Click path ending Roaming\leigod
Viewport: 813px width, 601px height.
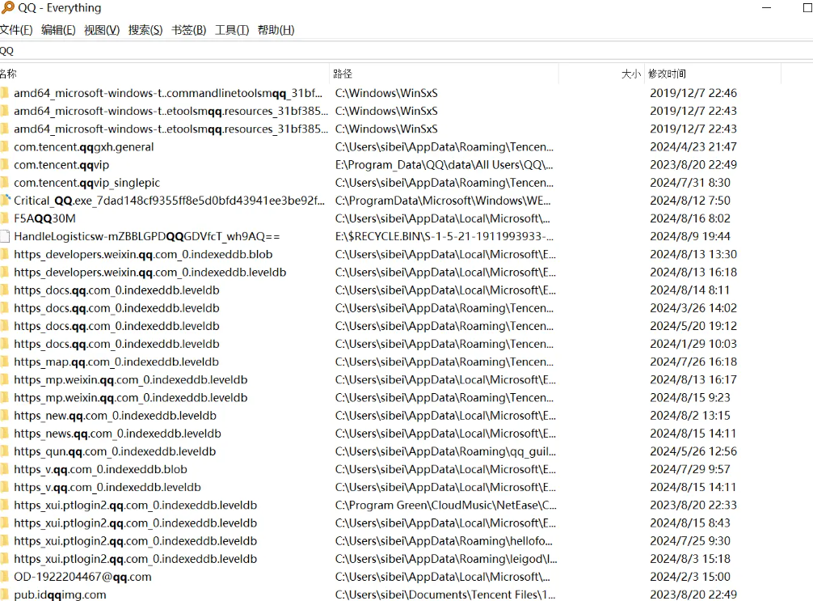(x=446, y=559)
